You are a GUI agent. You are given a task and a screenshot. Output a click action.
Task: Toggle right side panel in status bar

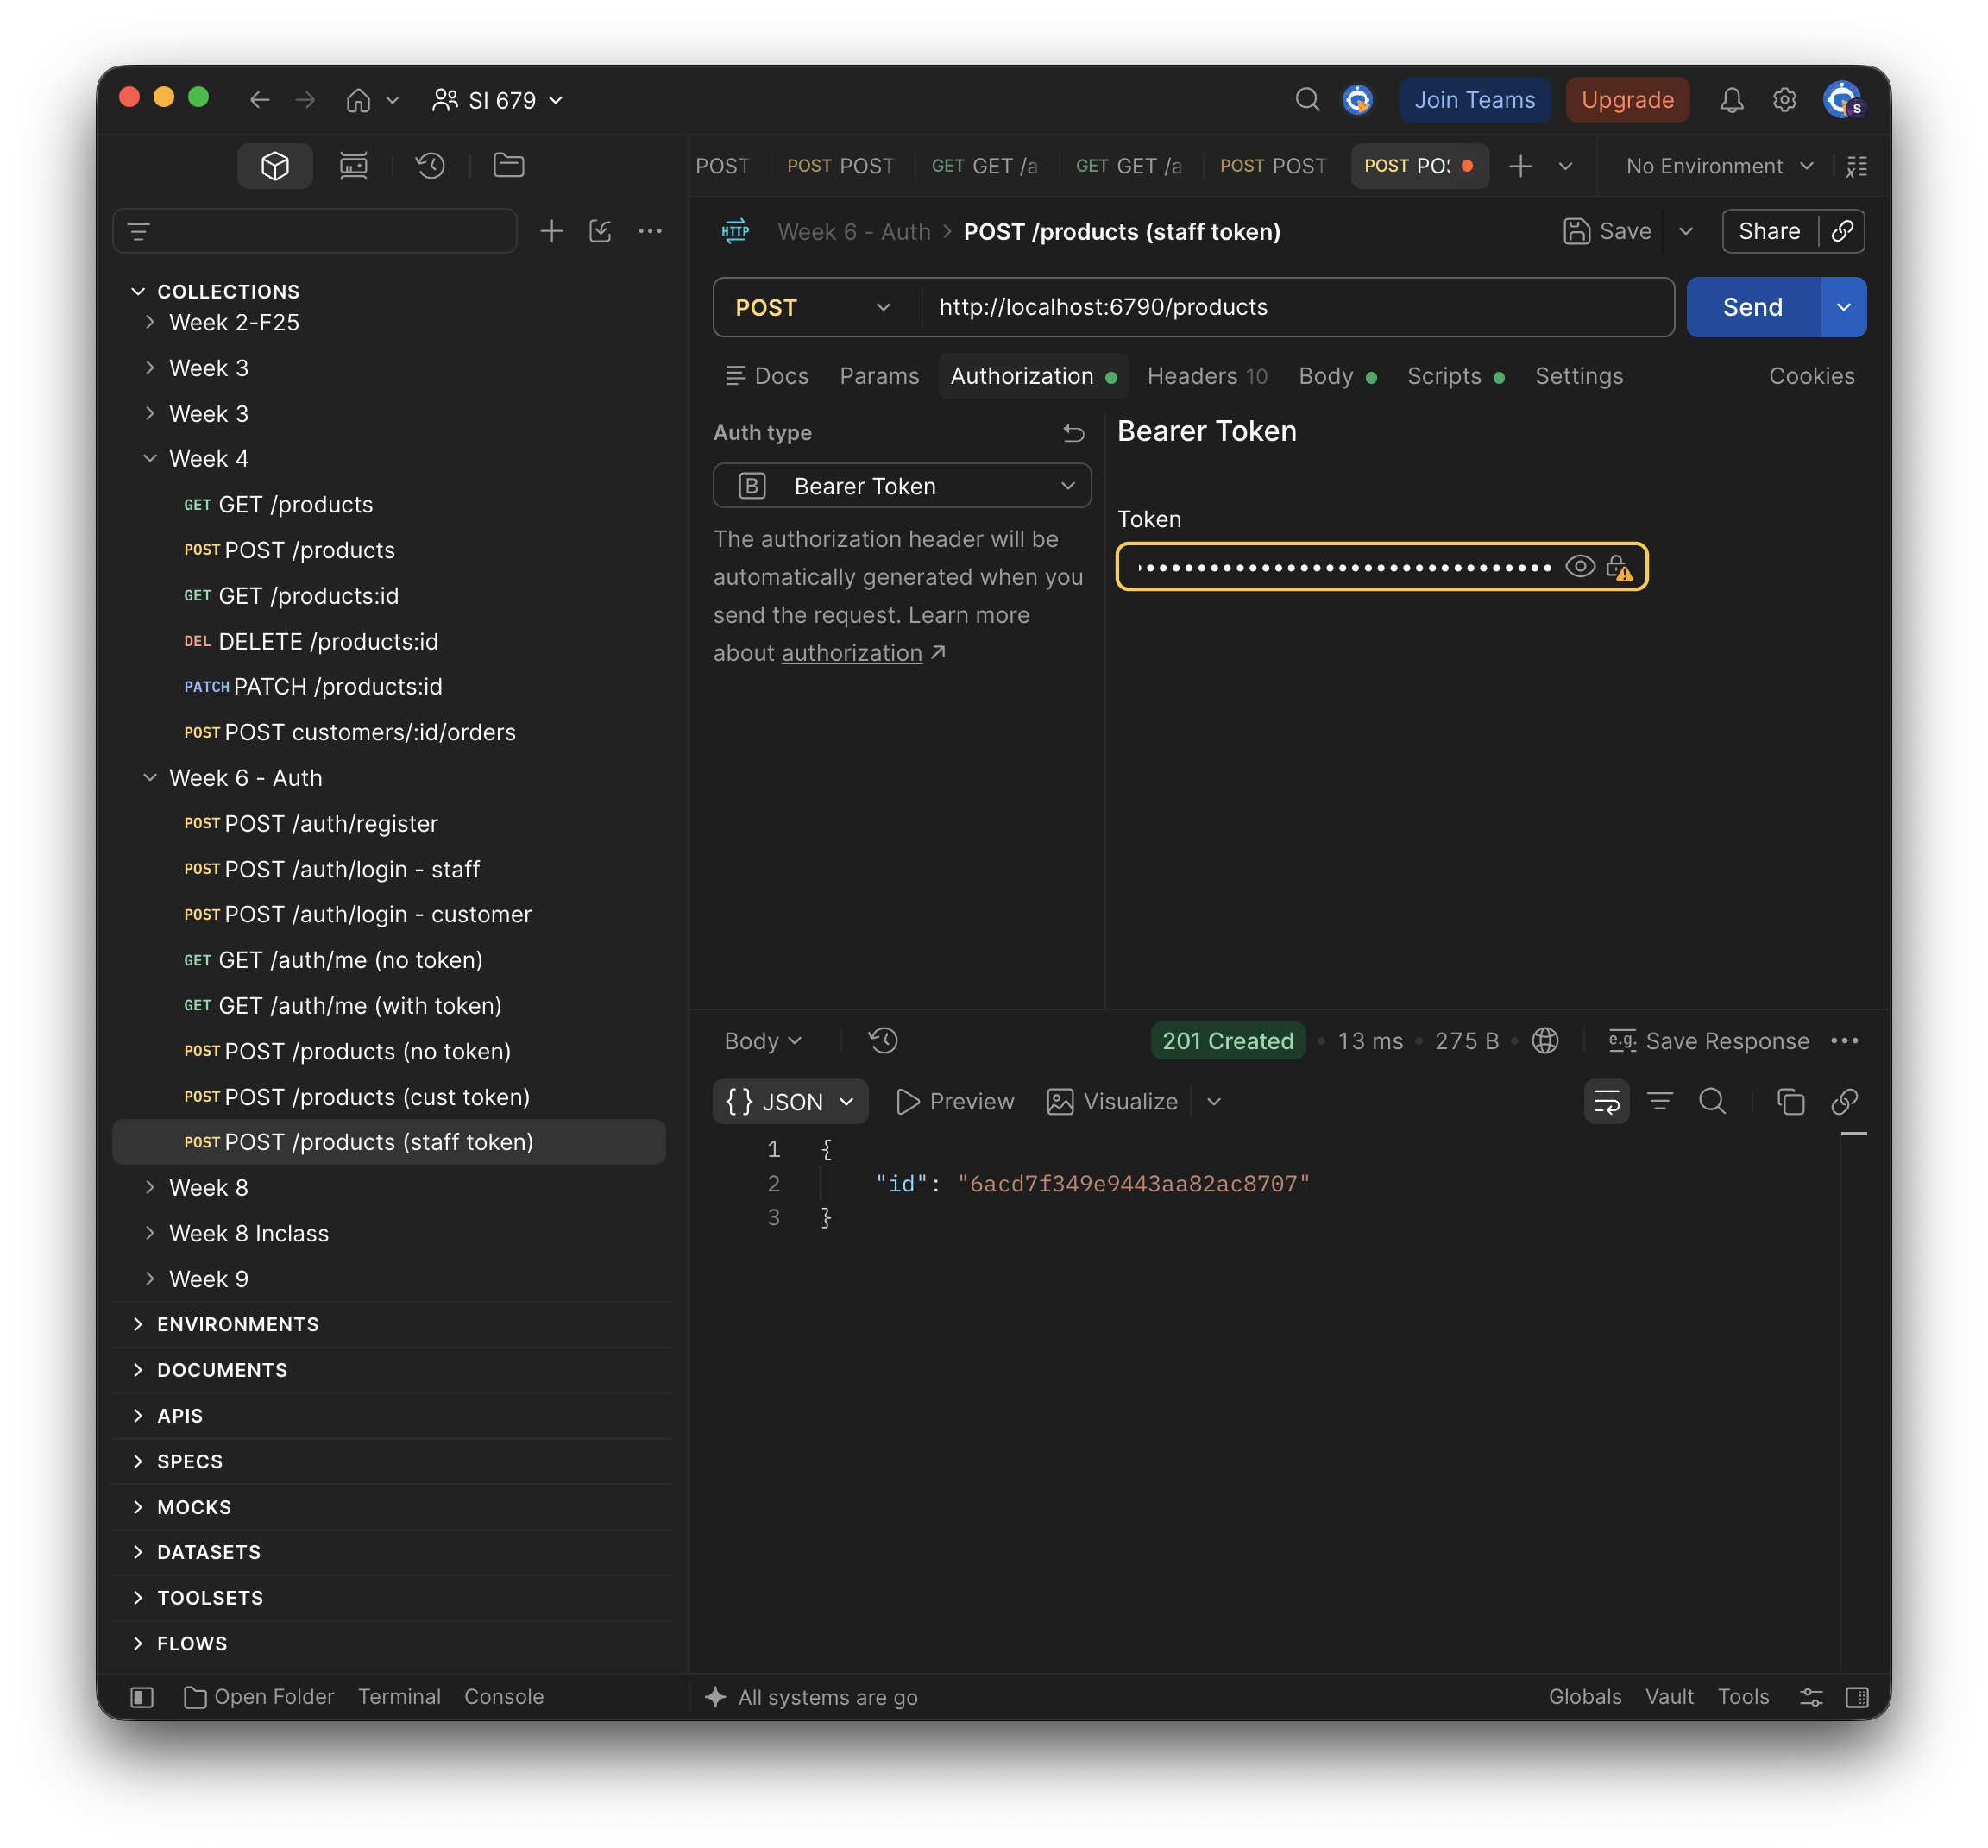click(1857, 1697)
